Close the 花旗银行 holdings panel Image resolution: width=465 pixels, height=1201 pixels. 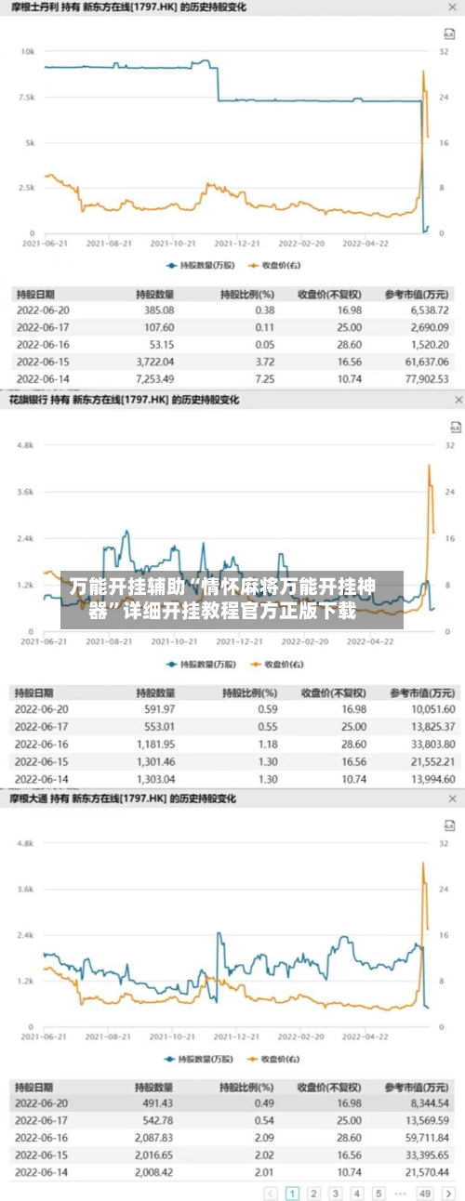tap(457, 400)
